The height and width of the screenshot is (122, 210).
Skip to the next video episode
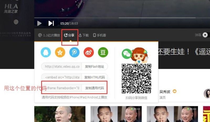[x=51, y=23]
